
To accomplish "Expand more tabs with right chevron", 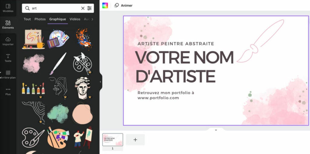I will [92, 19].
